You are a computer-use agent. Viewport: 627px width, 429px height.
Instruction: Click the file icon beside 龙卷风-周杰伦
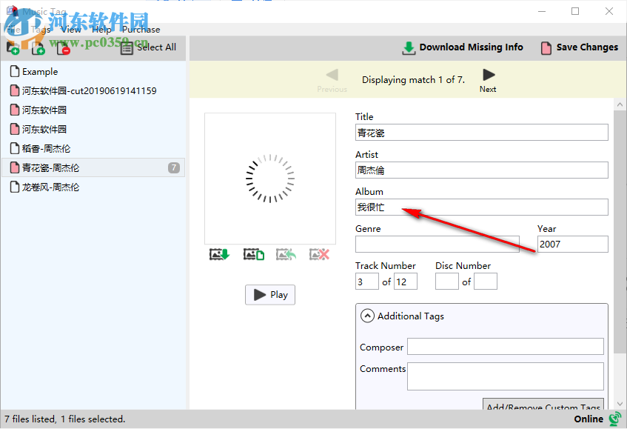click(x=15, y=187)
